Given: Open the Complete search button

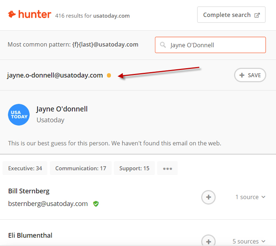Looking at the screenshot, I should tap(231, 15).
